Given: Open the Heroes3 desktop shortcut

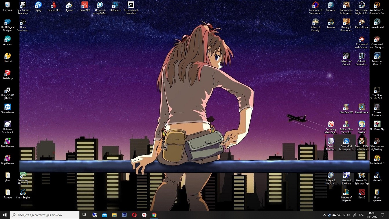Looking at the screenshot, I should 377,177.
